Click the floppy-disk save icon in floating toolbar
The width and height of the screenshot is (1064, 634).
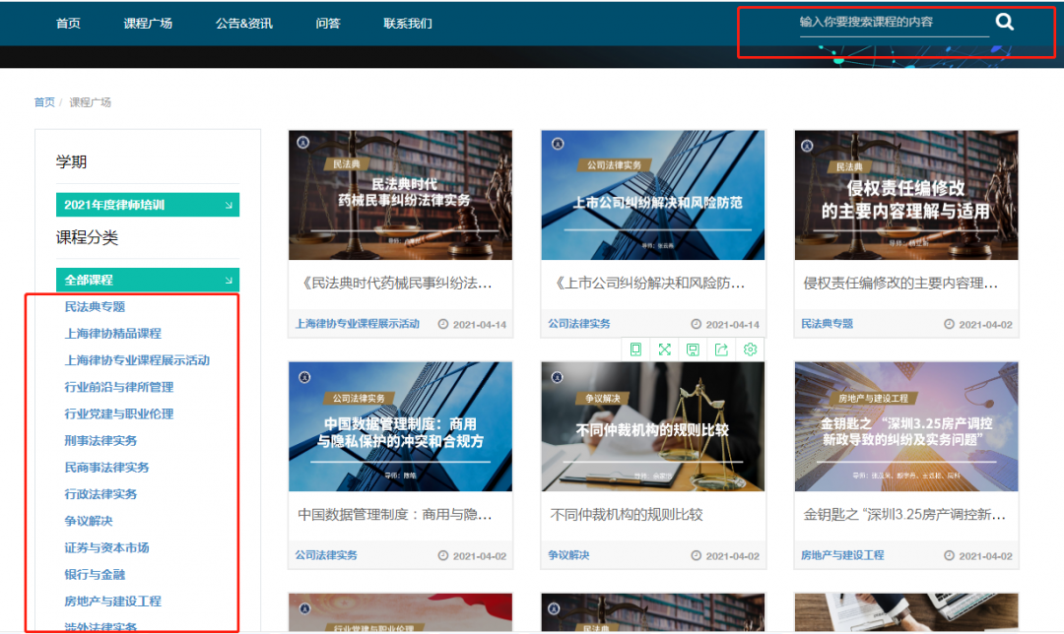[x=693, y=349]
